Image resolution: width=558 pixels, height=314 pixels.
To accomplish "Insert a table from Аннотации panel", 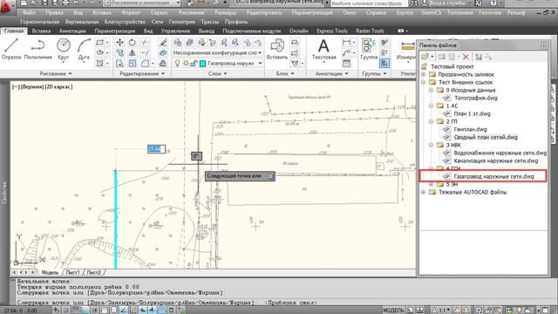I will (x=346, y=64).
